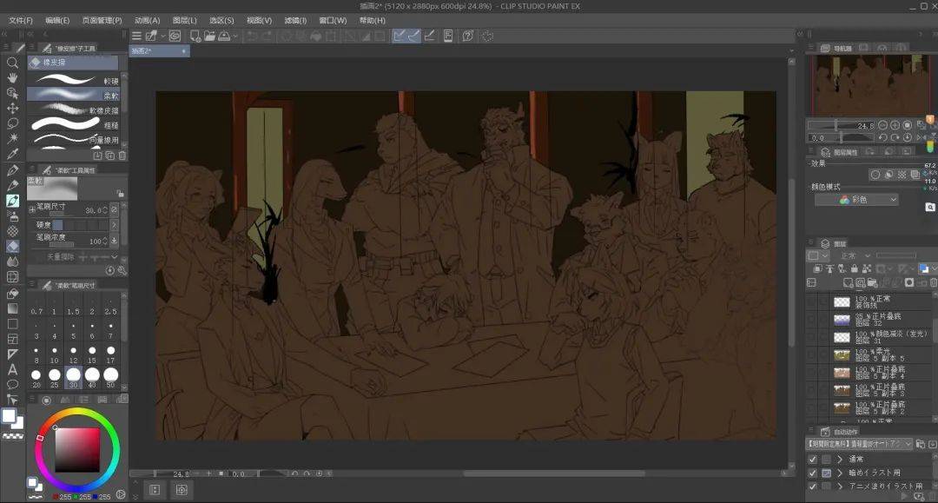
Task: Toggle checkbox for 通常 auto action set
Action: click(812, 459)
